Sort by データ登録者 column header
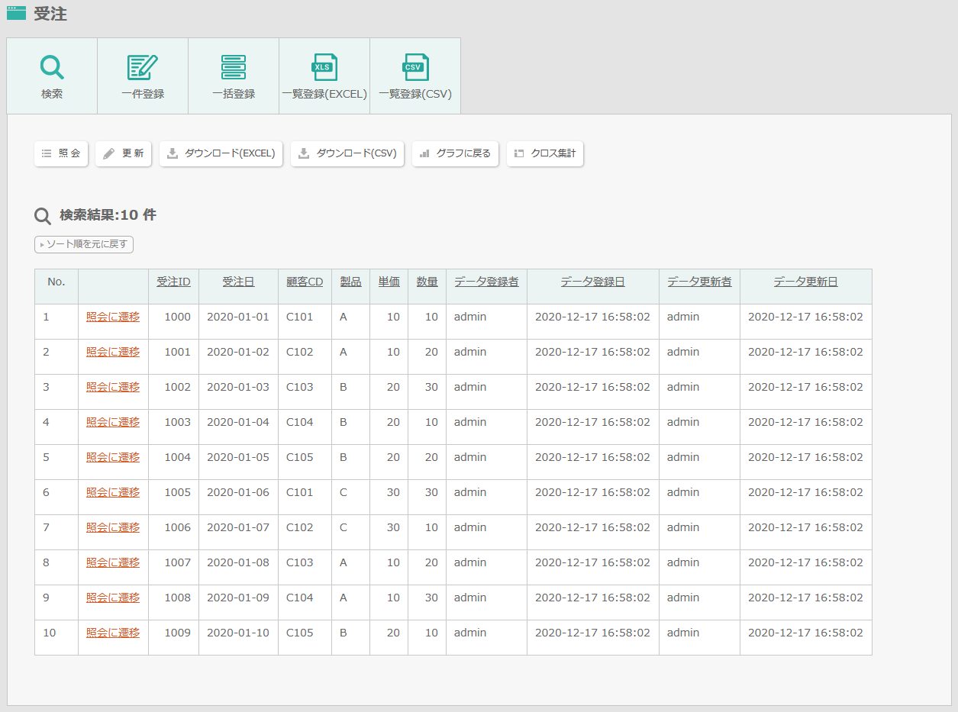 click(x=486, y=282)
